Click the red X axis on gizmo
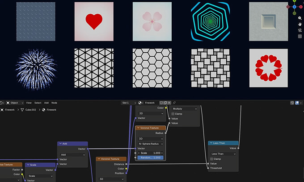The width and height of the screenshot is (304, 182). pyautogui.click(x=300, y=7)
